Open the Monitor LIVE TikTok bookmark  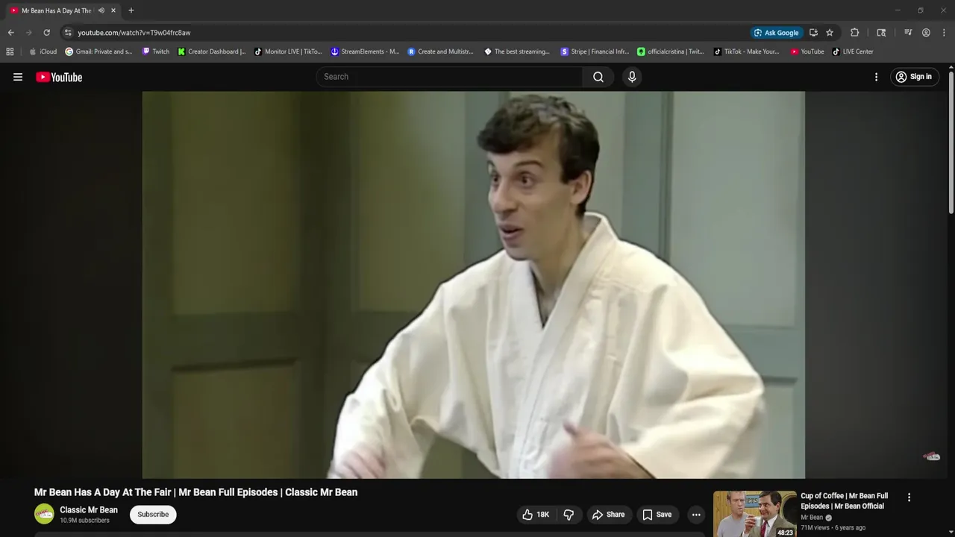[288, 51]
